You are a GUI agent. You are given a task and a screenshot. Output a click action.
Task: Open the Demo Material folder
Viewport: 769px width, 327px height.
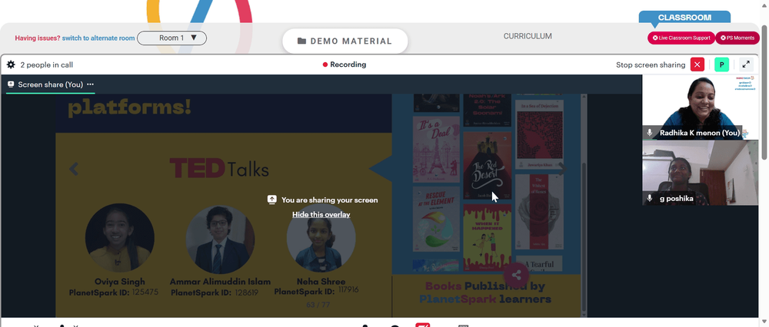point(345,41)
